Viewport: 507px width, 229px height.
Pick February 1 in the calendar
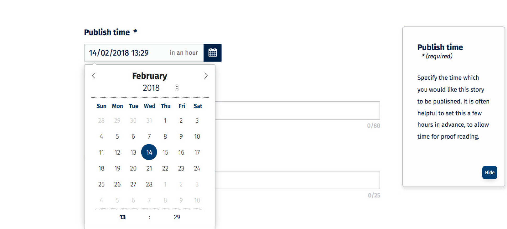click(x=165, y=121)
